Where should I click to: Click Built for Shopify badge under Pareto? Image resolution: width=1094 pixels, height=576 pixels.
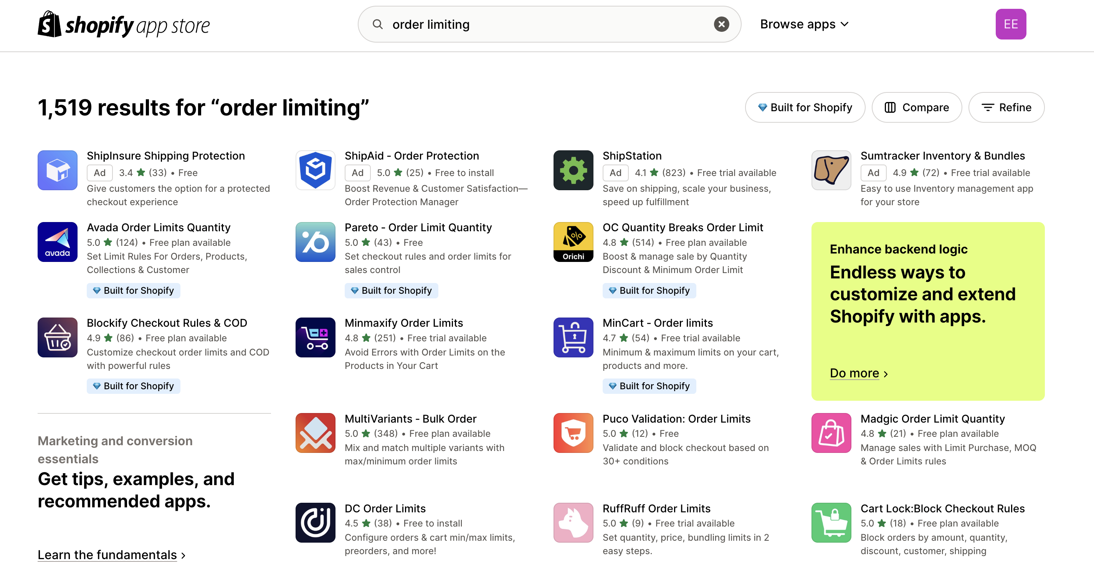391,291
